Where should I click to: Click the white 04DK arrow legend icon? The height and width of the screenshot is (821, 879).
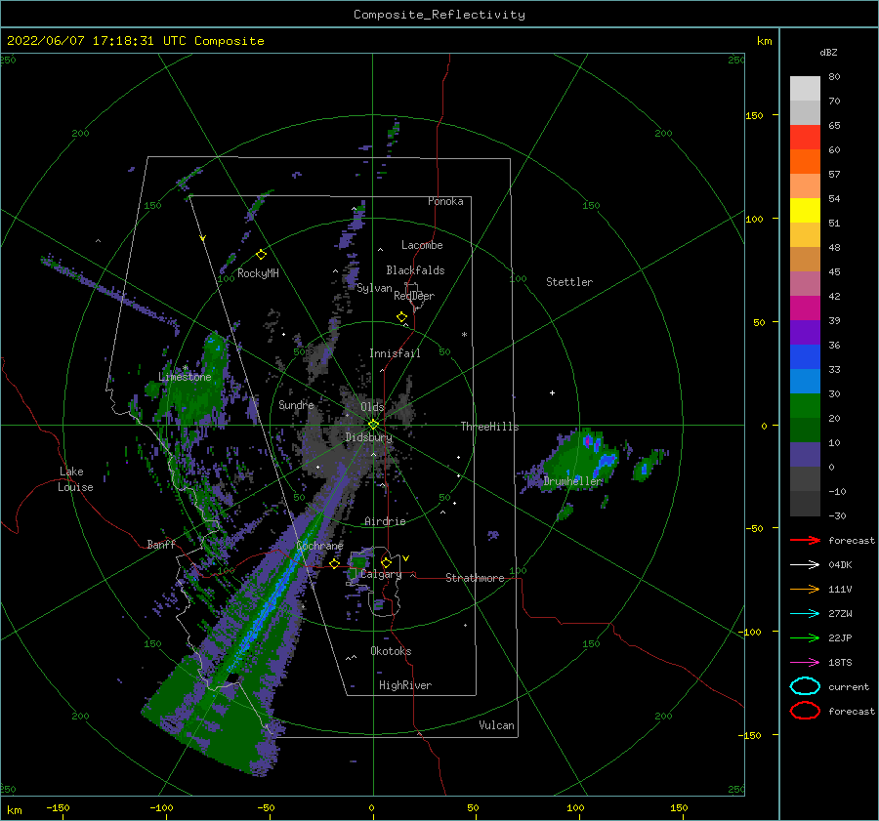[x=805, y=564]
